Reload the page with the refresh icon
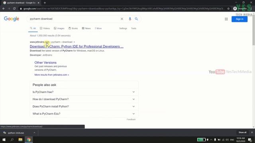Screen dimensions: 255x143 [x=14, y=9]
